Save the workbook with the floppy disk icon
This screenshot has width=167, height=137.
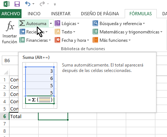17,4
